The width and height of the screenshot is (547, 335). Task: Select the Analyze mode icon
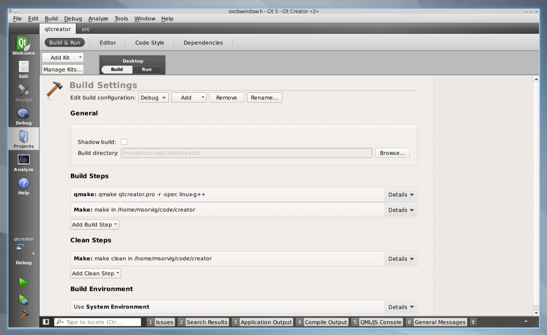tap(24, 162)
